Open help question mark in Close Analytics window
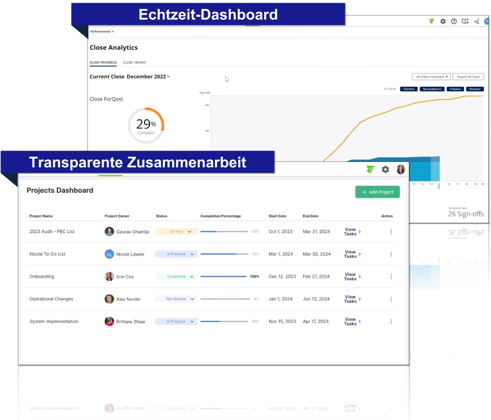 pos(454,21)
